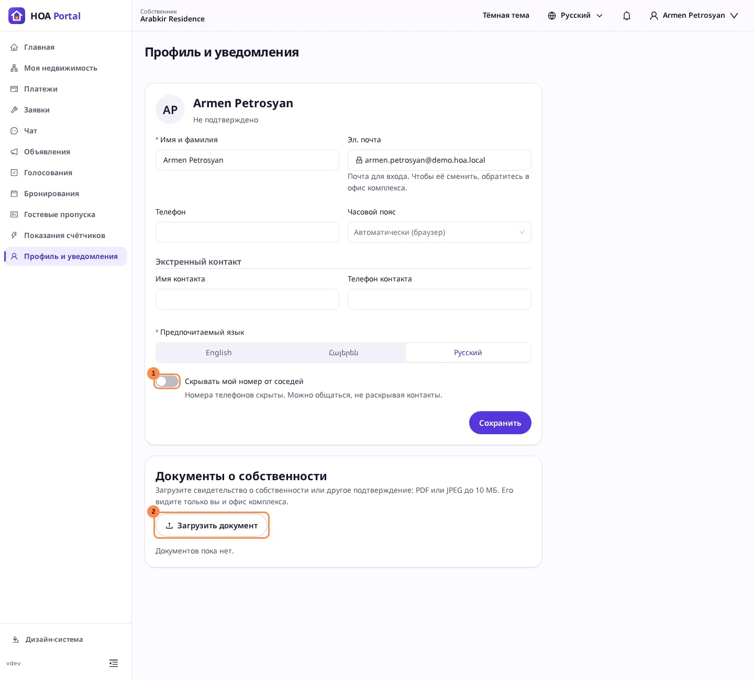Viewport: 754px width, 680px height.
Task: Click the Чат speech bubble icon
Action: coord(14,131)
